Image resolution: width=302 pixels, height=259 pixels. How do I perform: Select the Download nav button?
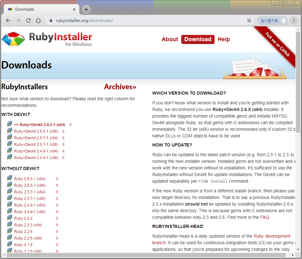click(198, 39)
